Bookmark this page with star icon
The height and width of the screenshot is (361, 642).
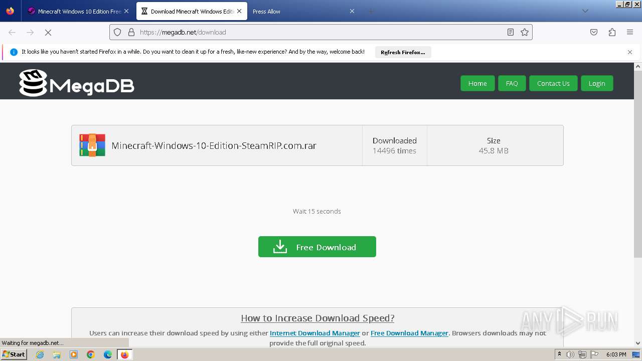coord(525,32)
